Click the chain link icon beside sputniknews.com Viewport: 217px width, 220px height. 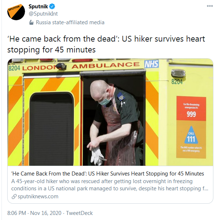[14, 196]
